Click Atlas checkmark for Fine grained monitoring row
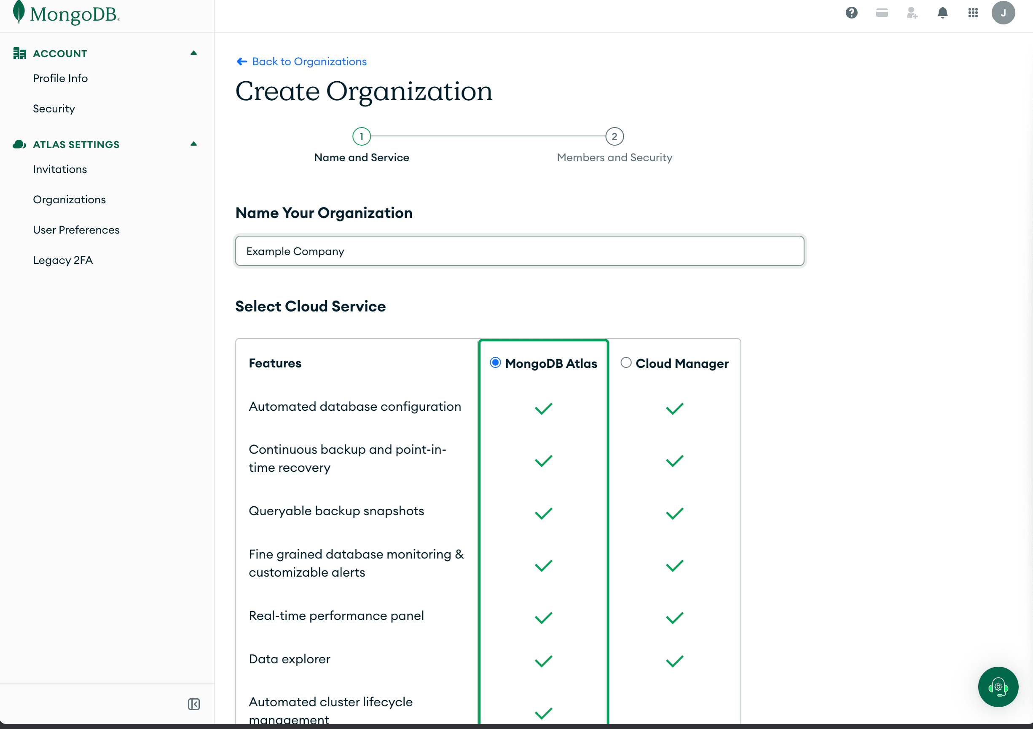This screenshot has width=1033, height=729. (x=543, y=565)
